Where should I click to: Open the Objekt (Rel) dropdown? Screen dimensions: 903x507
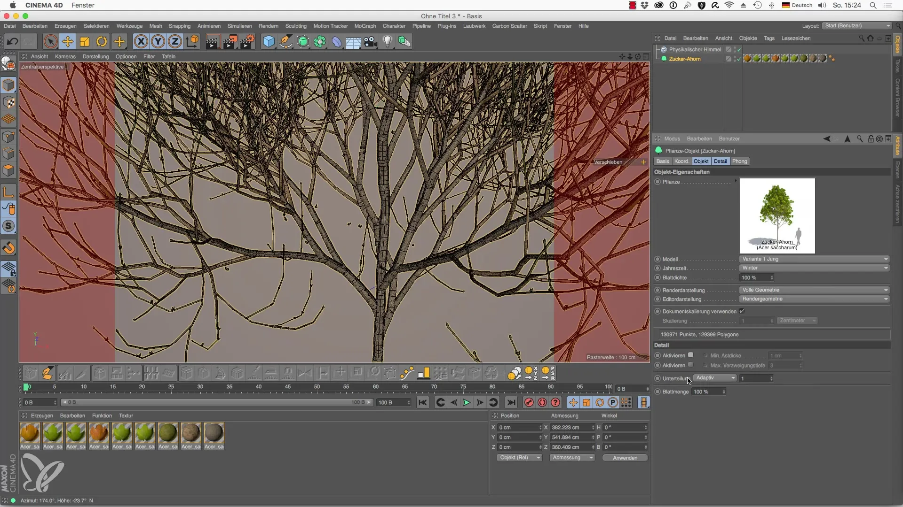pos(520,458)
